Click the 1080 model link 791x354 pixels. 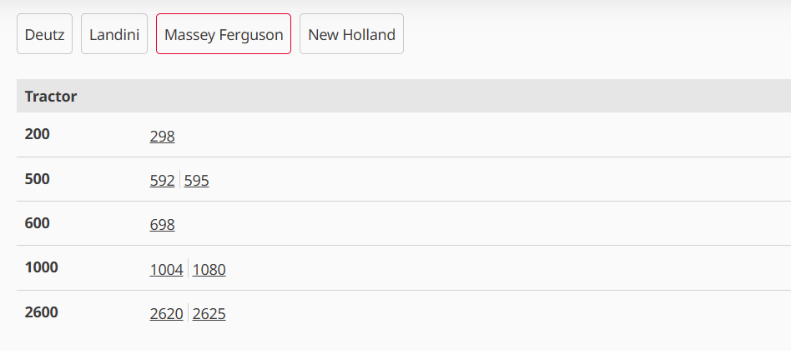209,269
